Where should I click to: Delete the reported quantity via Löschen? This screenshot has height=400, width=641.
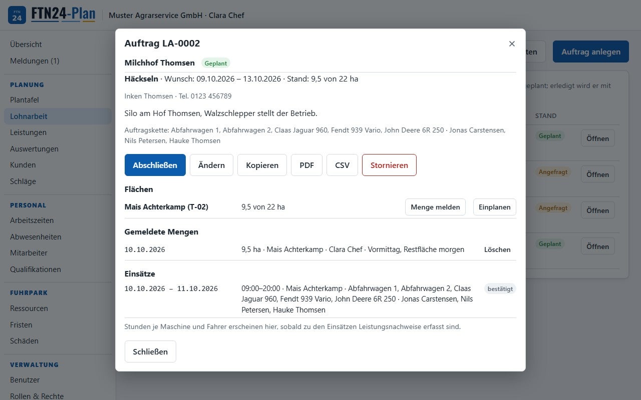pyautogui.click(x=497, y=249)
